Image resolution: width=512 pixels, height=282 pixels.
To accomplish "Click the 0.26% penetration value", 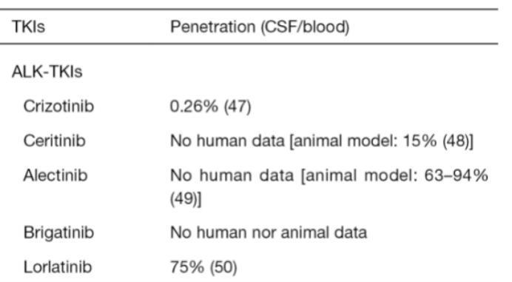I will [194, 107].
